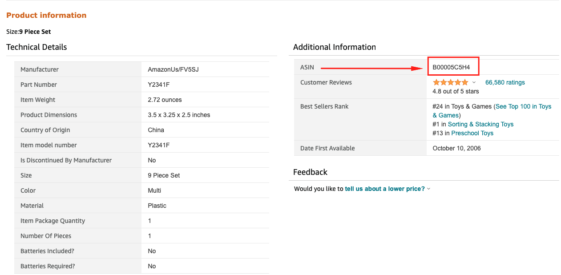Click tell us about a lower price

click(x=384, y=188)
